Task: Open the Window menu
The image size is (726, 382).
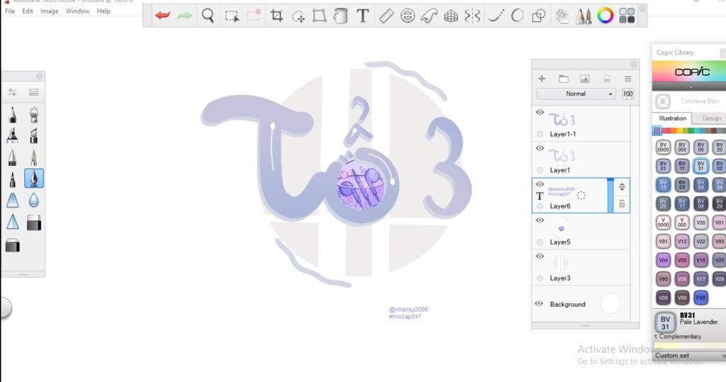Action: [77, 11]
